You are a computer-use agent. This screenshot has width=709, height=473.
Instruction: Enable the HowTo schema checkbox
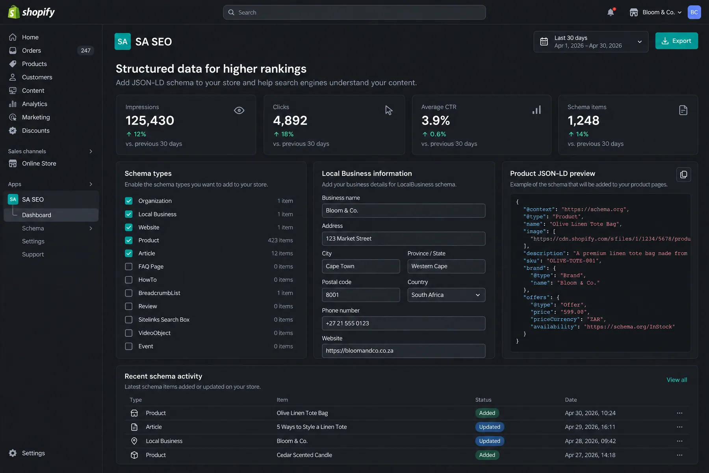(129, 279)
